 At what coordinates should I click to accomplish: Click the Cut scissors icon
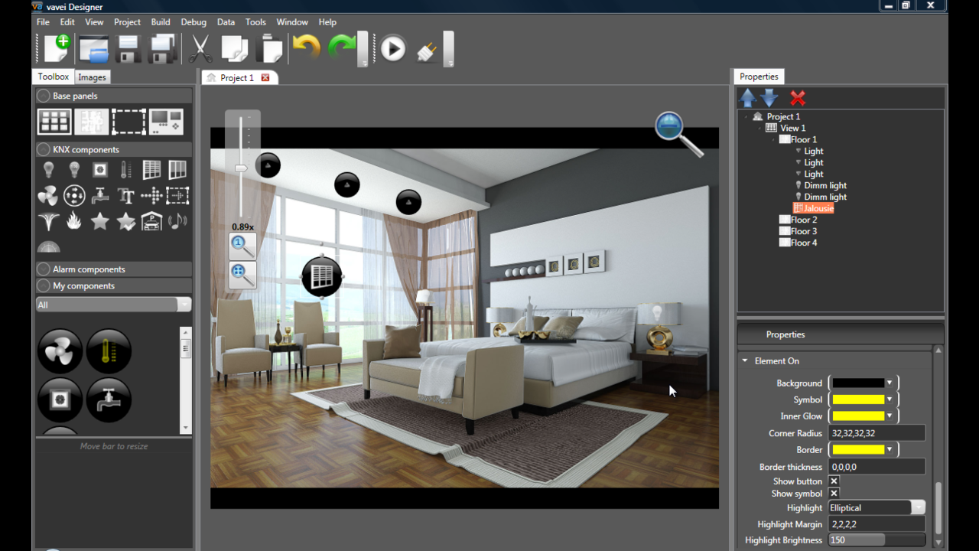pyautogui.click(x=200, y=49)
